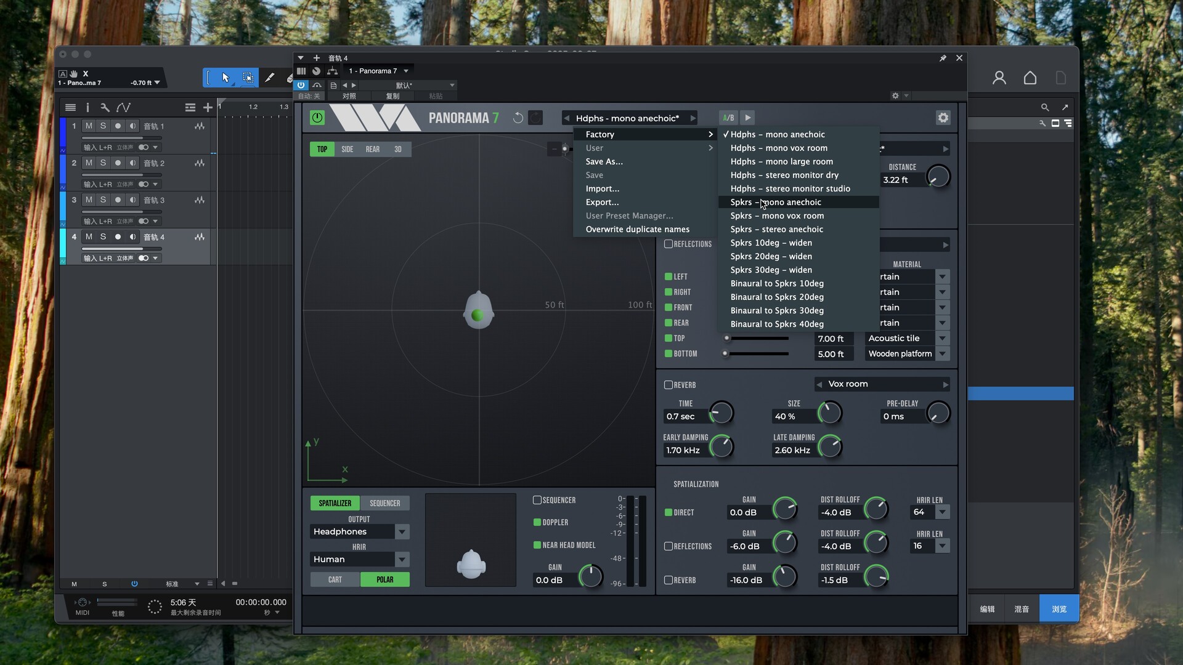Open the 混音 mix view button

1022,609
